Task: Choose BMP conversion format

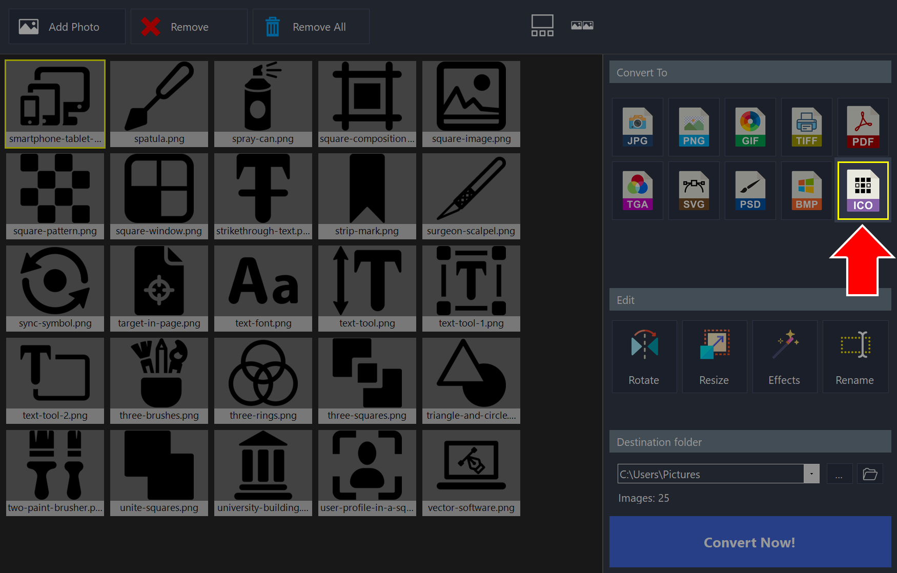Action: [x=806, y=191]
